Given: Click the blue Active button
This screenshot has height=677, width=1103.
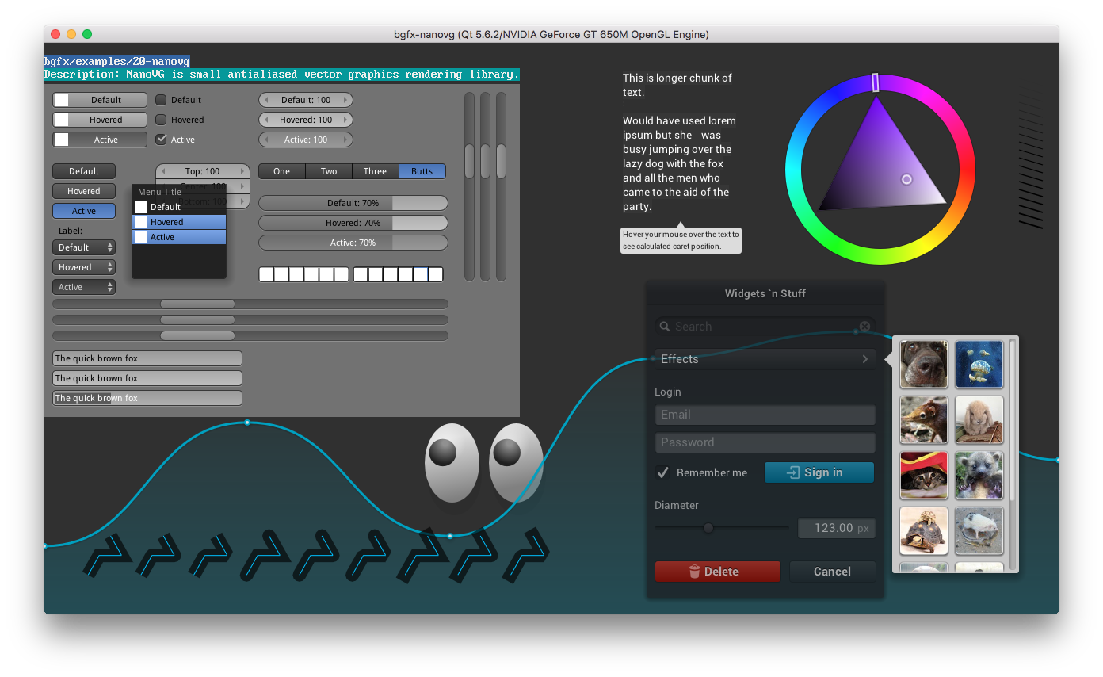Looking at the screenshot, I should tap(84, 211).
